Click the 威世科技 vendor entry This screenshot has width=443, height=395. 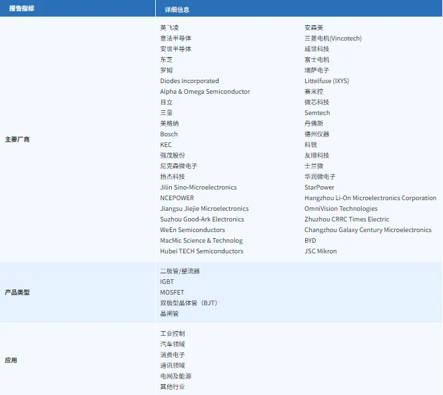(x=317, y=49)
